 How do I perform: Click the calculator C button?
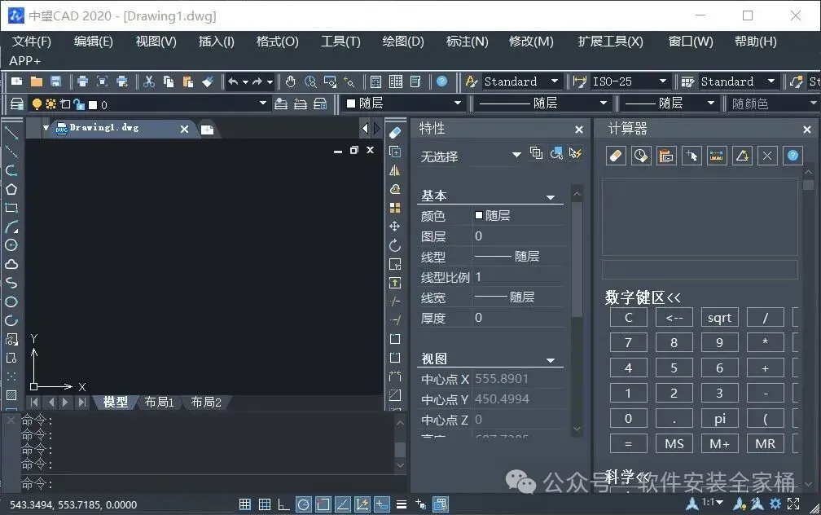point(628,317)
